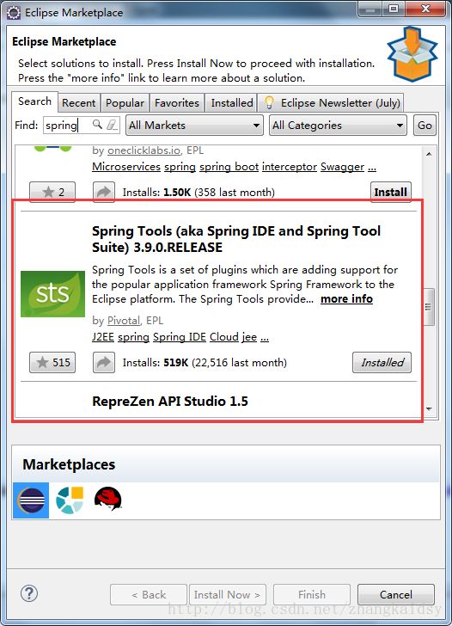This screenshot has width=452, height=626.
Task: Click the Go button
Action: tap(425, 126)
